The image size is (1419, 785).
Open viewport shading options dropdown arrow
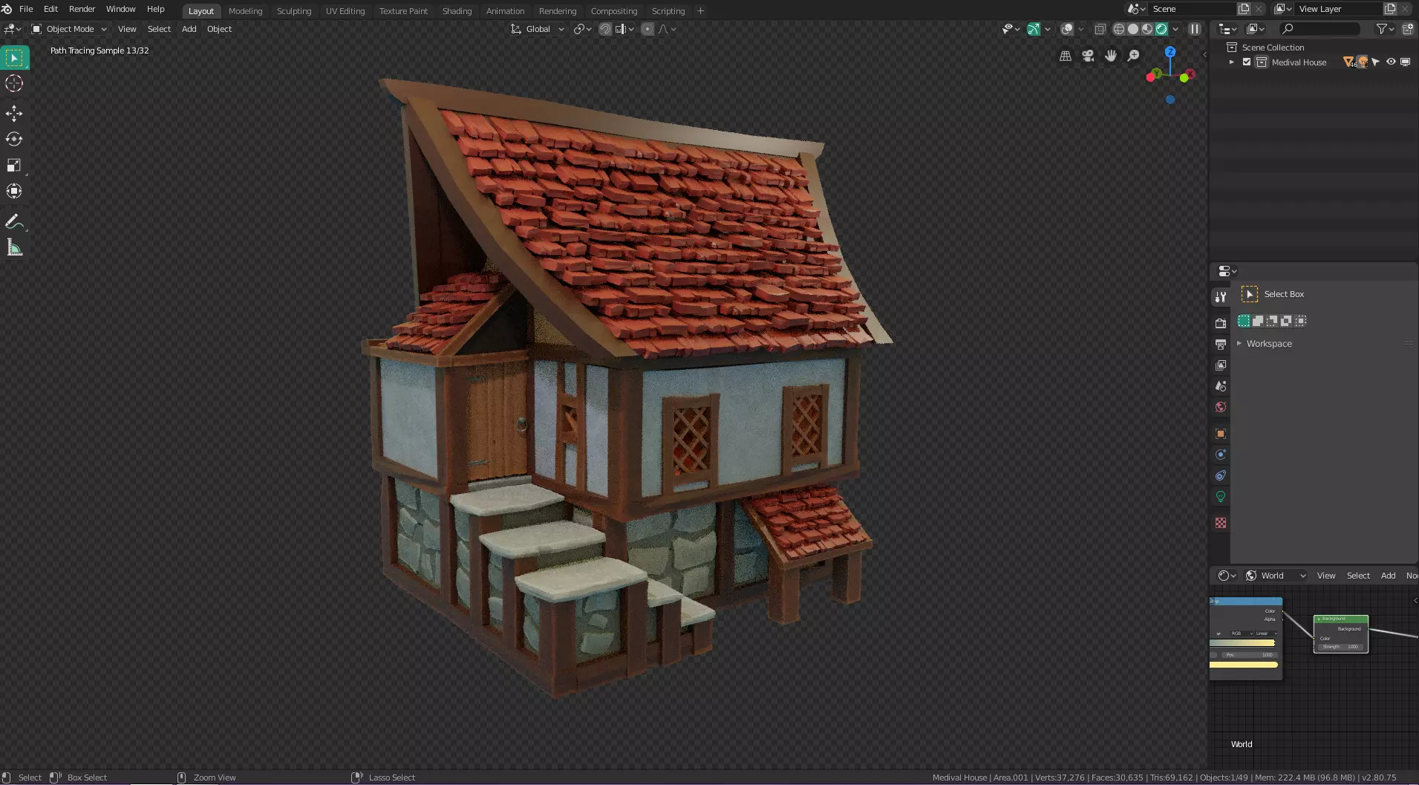click(x=1175, y=29)
